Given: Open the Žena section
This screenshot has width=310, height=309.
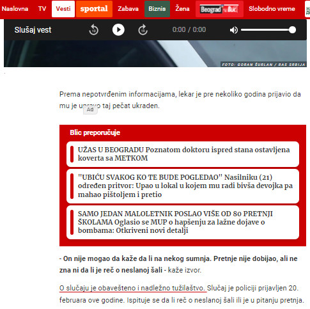Looking at the screenshot, I should click(x=182, y=9).
